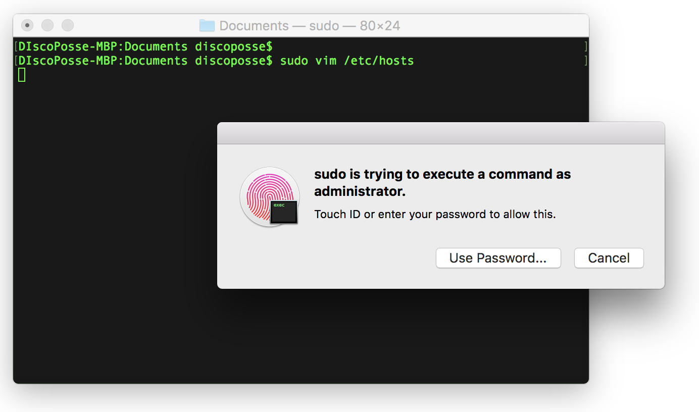This screenshot has width=699, height=412.
Task: Click the closing bracket mark on first line
Action: point(586,47)
